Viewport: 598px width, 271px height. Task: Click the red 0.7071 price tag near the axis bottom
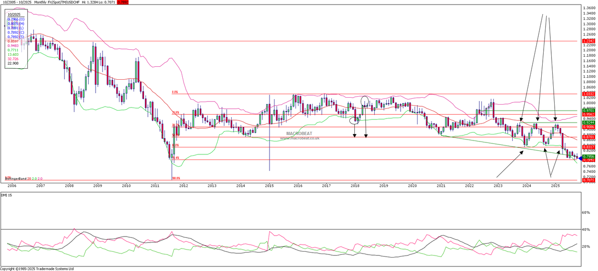589,180
